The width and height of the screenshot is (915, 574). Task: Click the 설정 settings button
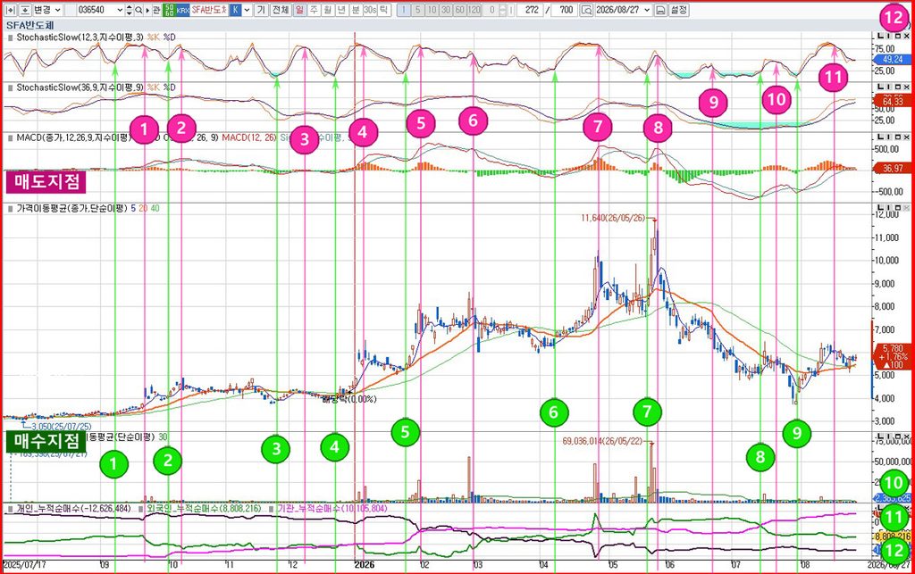pos(679,10)
